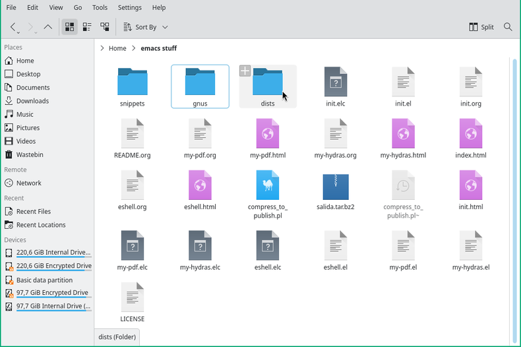Click the Split view button

coord(481,27)
